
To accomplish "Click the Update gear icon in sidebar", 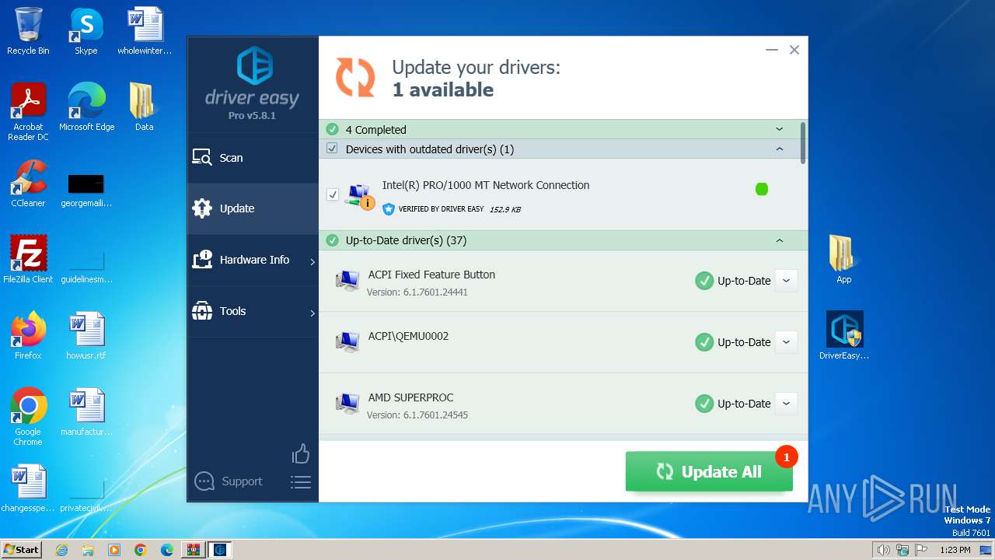I will pyautogui.click(x=202, y=208).
